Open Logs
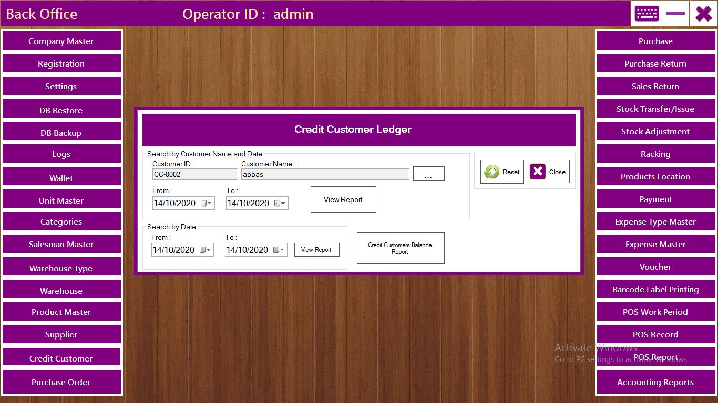Image resolution: width=718 pixels, height=403 pixels. point(61,154)
